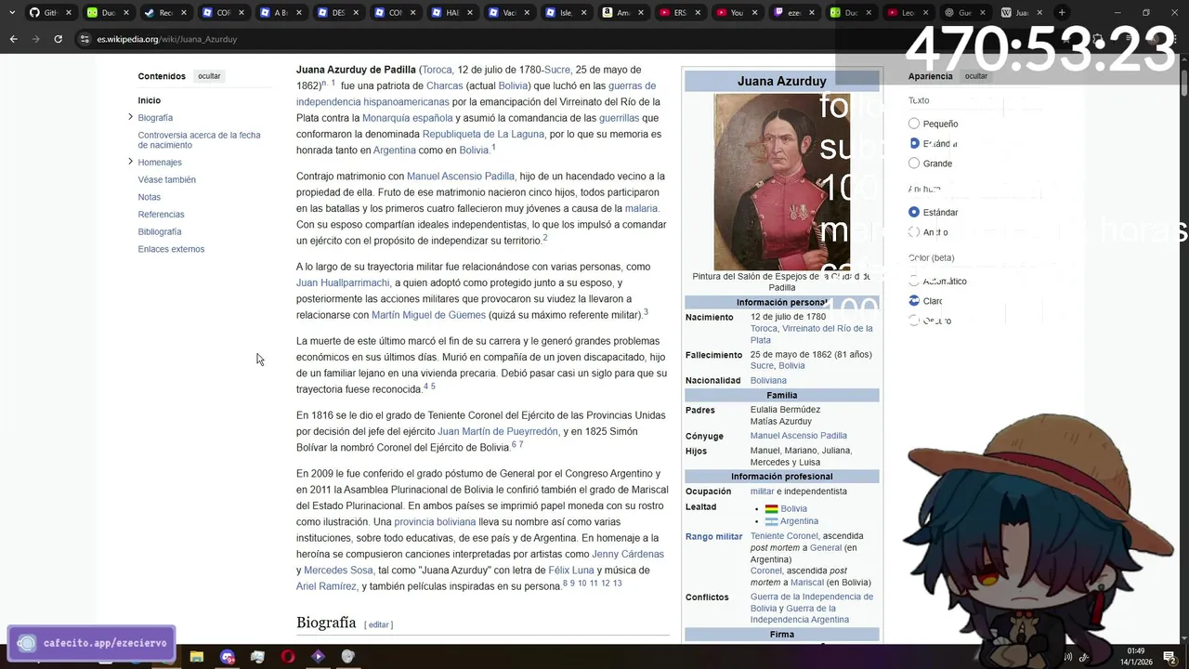This screenshot has height=669, width=1189.
Task: Open Guerra de la Independencia de Bolivia link
Action: click(x=810, y=602)
